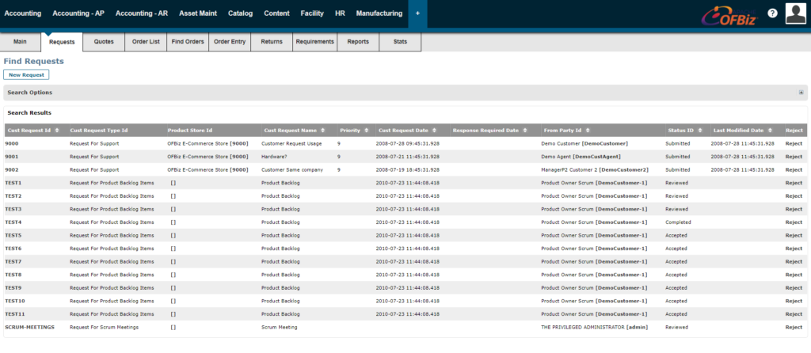Reject the TEST4 request
The height and width of the screenshot is (353, 811).
[x=794, y=222]
